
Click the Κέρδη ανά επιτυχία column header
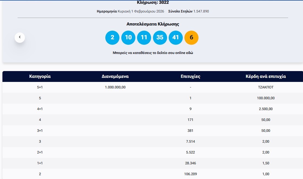tap(266, 76)
